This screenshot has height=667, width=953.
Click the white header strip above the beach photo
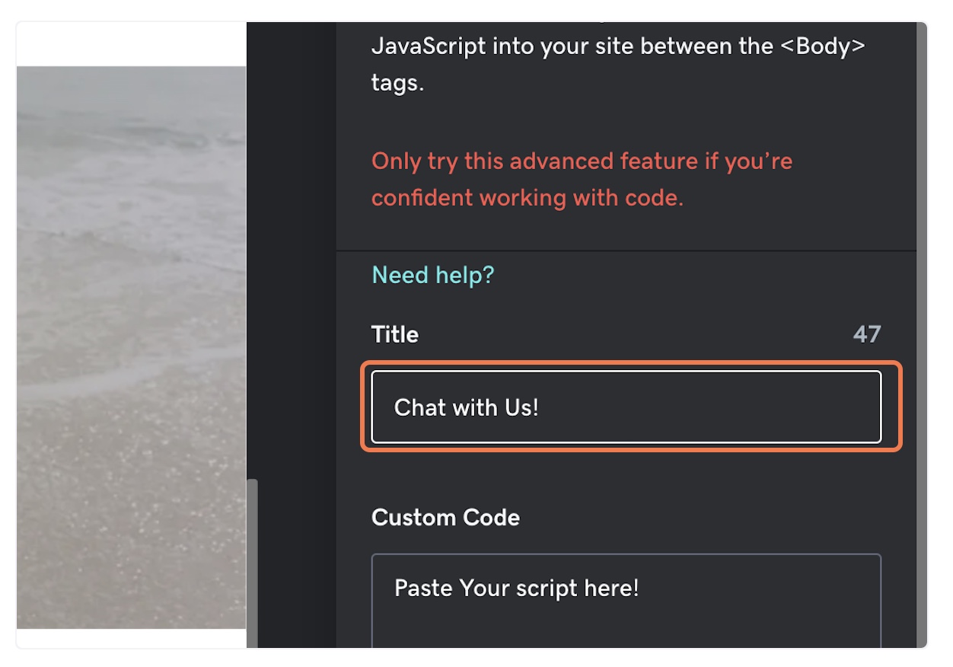coord(131,44)
